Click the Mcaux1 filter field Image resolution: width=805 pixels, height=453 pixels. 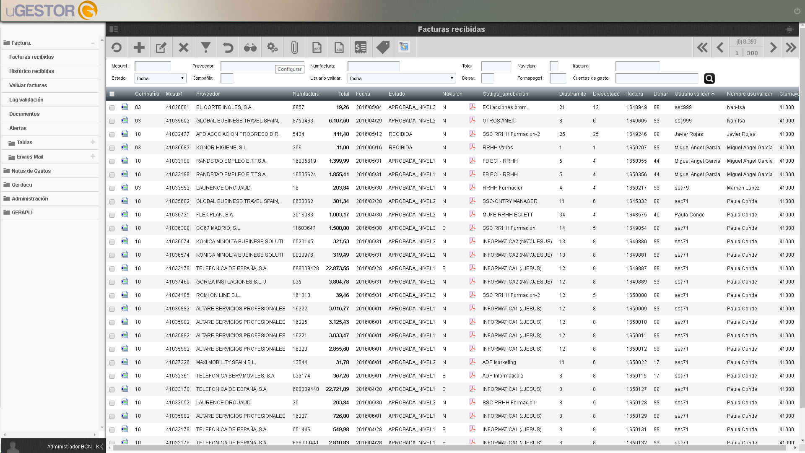[153, 66]
